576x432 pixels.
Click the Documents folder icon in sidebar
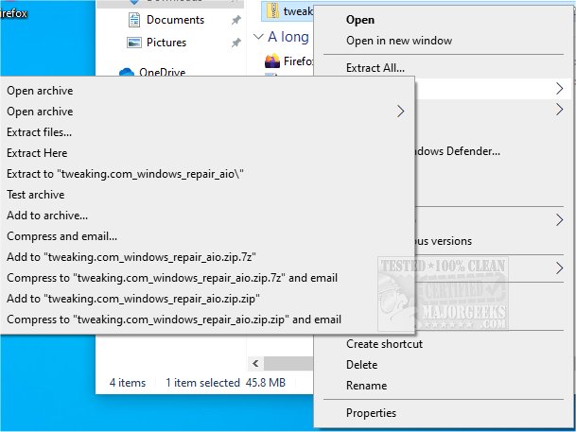coord(134,20)
